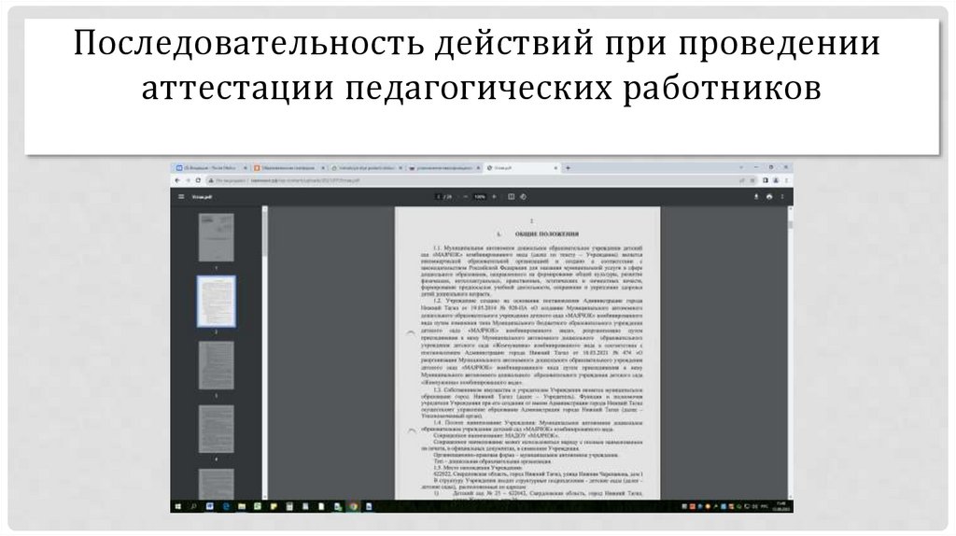Print the PDF document

(769, 197)
